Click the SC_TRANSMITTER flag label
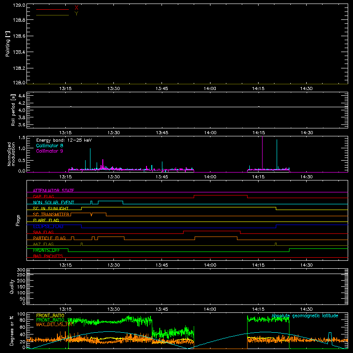The height and width of the screenshot is (353, 353). pyautogui.click(x=51, y=214)
